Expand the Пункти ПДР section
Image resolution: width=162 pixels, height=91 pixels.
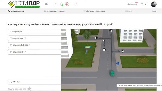[x=34, y=82]
